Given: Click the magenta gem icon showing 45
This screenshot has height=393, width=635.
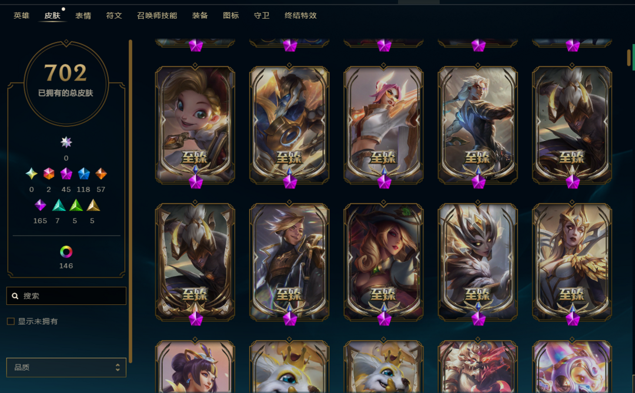Looking at the screenshot, I should 66,174.
